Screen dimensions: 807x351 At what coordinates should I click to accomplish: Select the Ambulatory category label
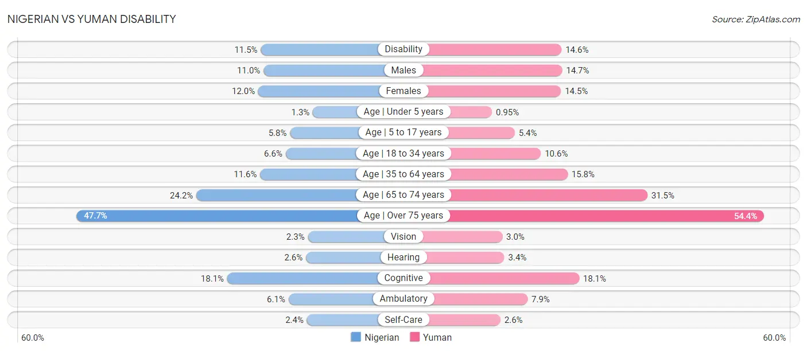pos(403,299)
